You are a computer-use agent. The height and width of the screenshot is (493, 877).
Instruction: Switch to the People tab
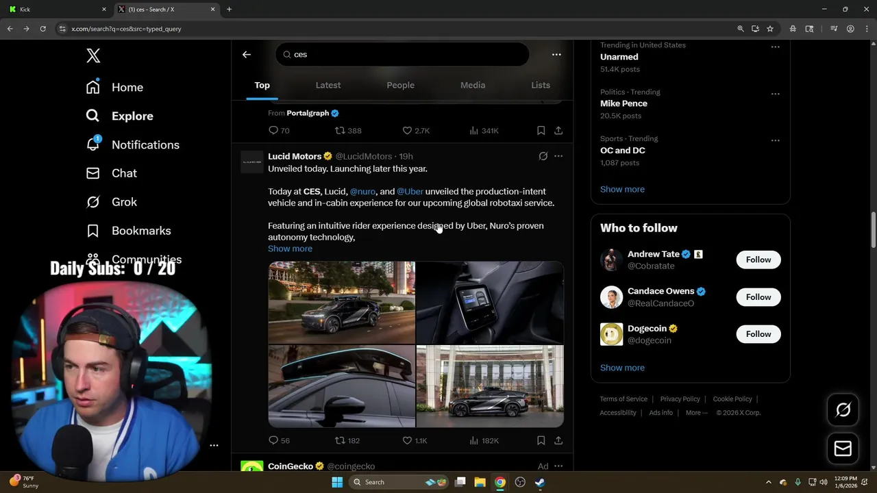(400, 85)
